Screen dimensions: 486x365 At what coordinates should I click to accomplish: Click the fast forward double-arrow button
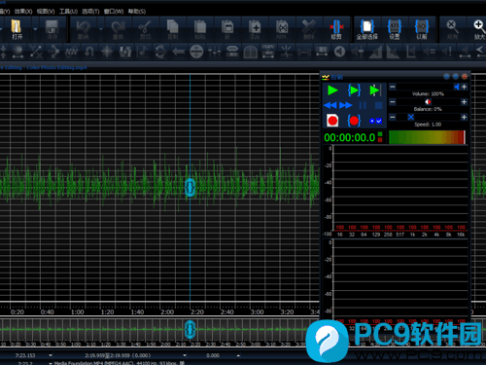(x=345, y=105)
